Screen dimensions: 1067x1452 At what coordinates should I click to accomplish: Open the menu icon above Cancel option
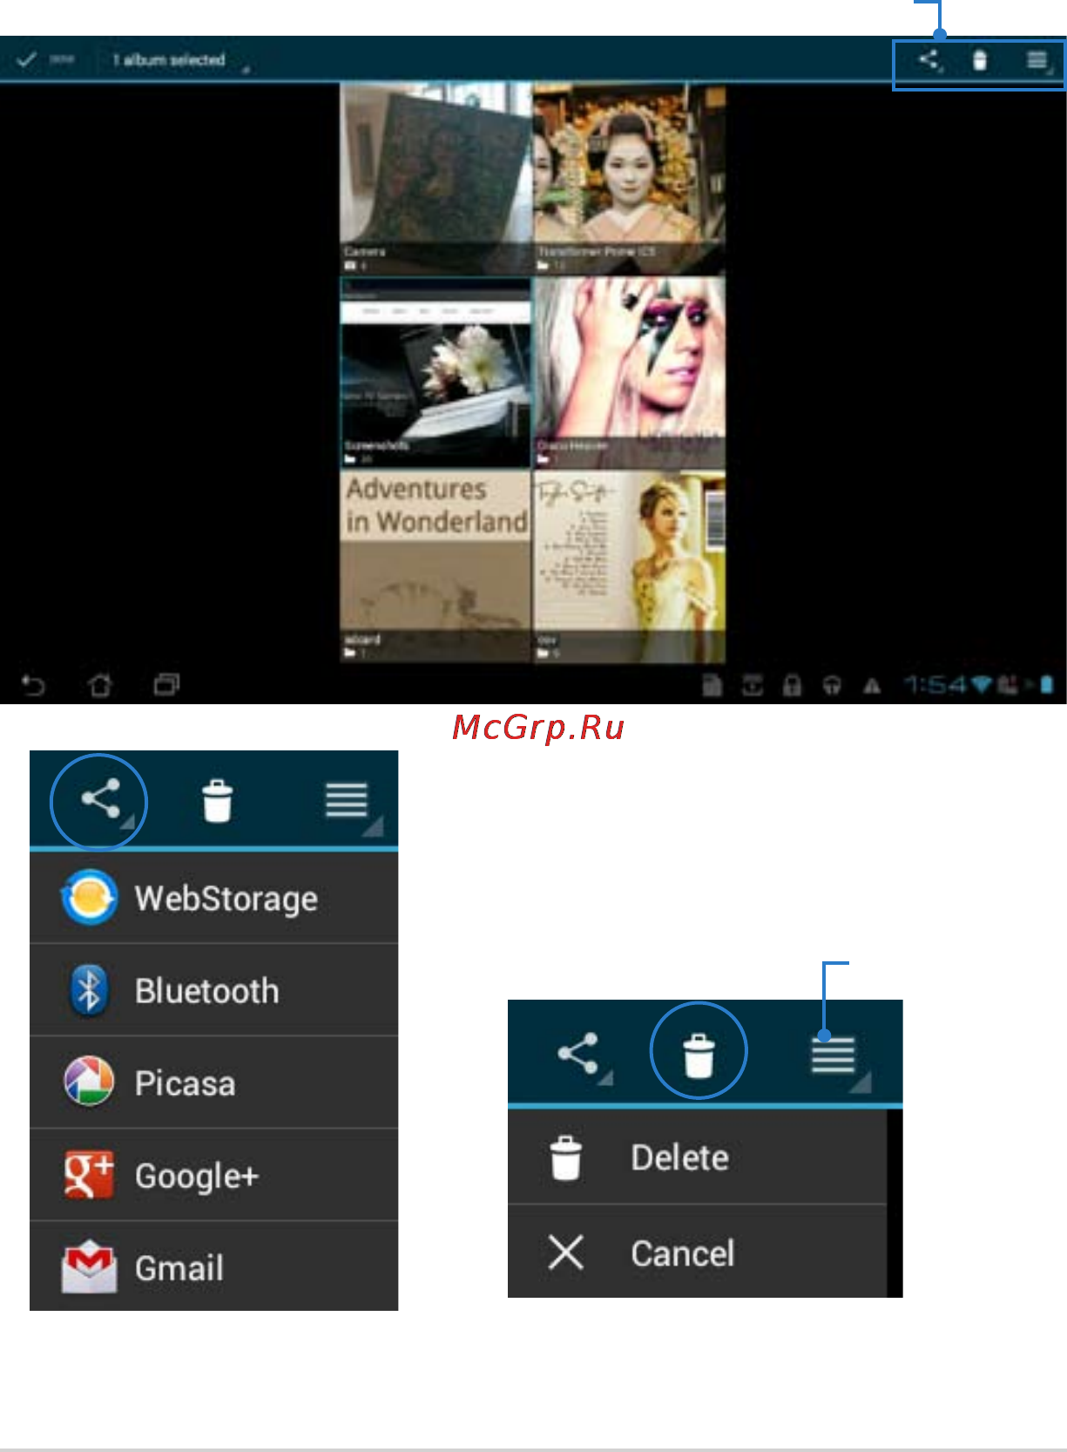click(834, 1055)
